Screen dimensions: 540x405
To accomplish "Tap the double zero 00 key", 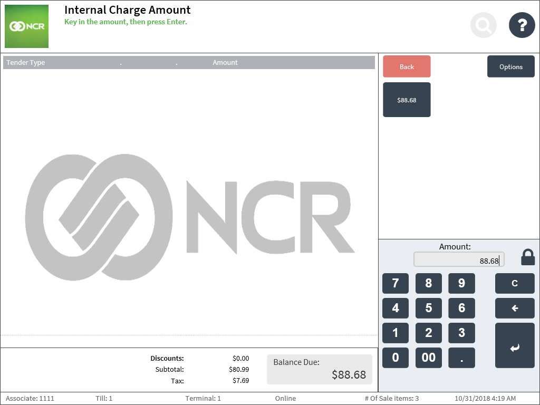I will coord(428,358).
